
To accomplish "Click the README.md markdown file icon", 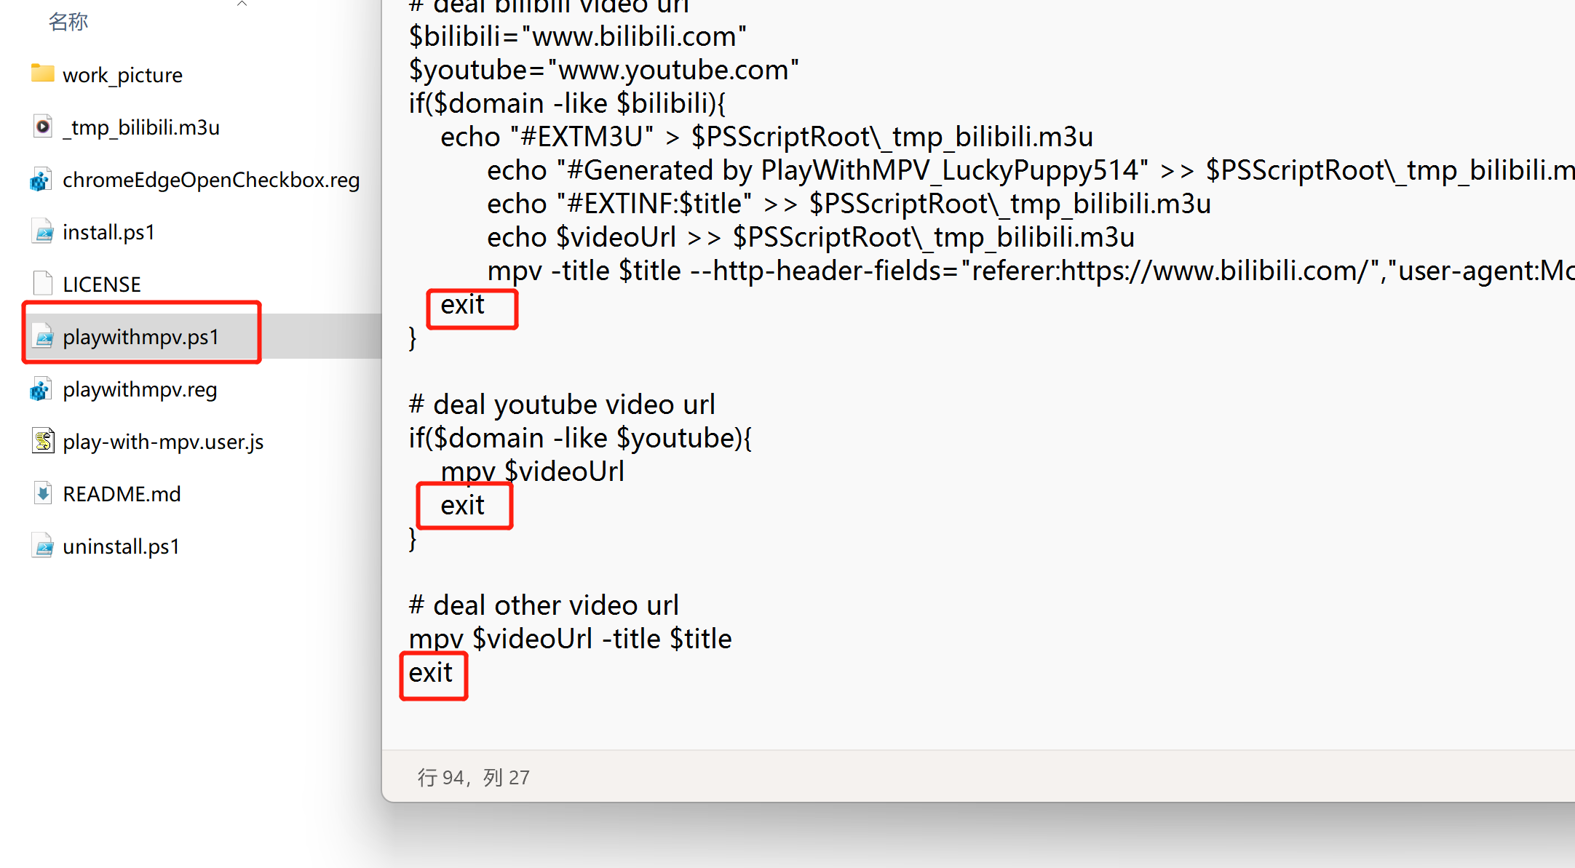I will [x=43, y=493].
